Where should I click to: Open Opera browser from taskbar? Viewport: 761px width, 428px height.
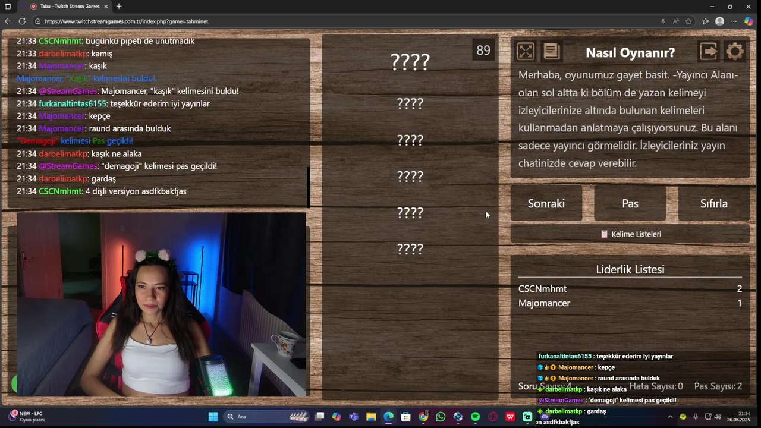[492, 417]
